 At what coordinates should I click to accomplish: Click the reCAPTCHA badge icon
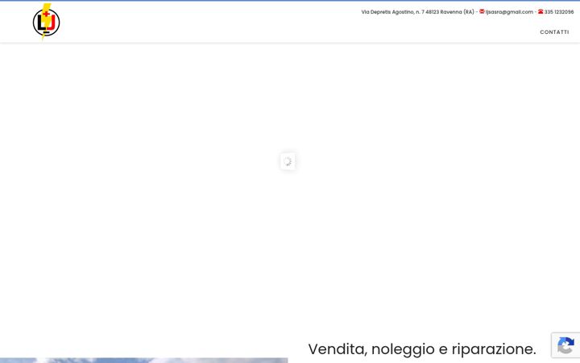(565, 345)
